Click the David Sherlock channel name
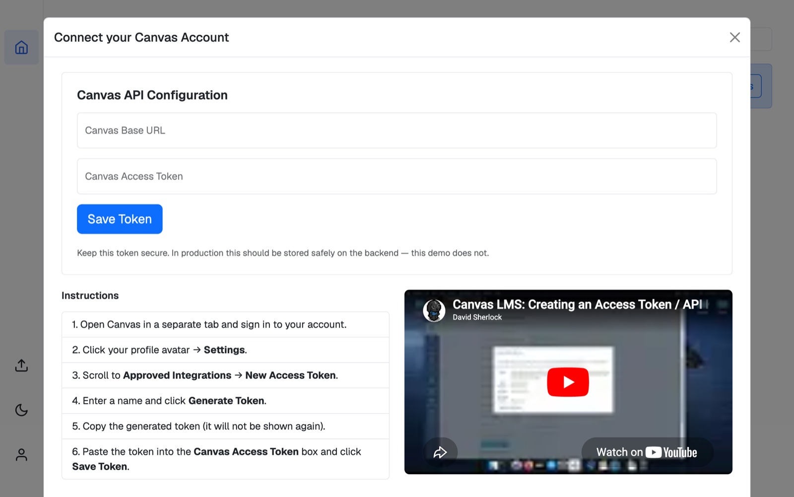 [477, 317]
